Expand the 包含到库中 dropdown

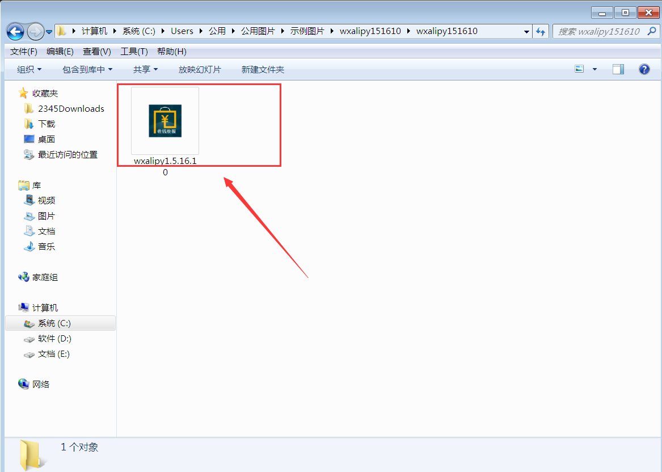click(x=87, y=69)
